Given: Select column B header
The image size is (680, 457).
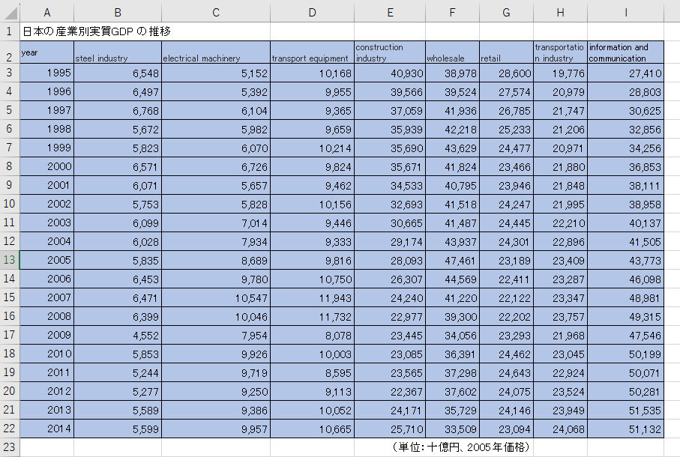Looking at the screenshot, I should (x=118, y=12).
